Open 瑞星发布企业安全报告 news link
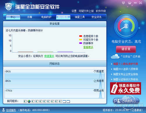This screenshot has width=146, height=113. pos(126,74)
